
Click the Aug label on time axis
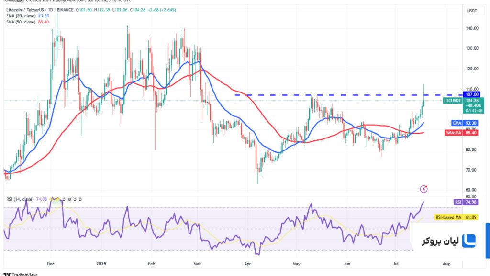point(446,264)
